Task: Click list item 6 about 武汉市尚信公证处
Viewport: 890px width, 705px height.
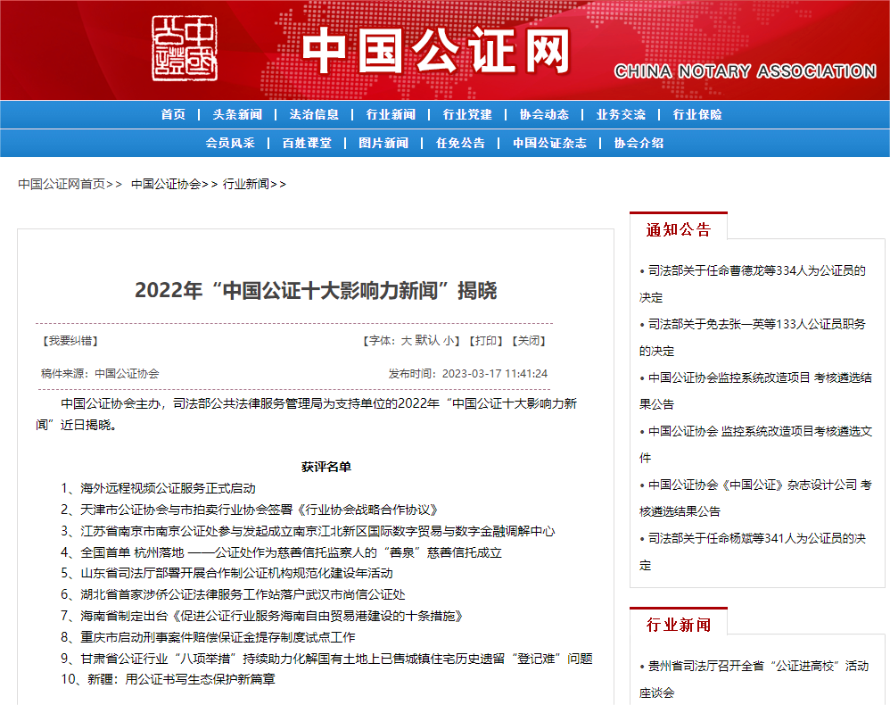Action: point(234,595)
